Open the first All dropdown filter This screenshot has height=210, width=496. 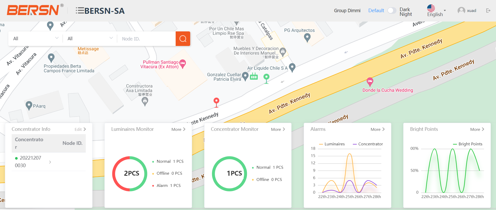(36, 39)
